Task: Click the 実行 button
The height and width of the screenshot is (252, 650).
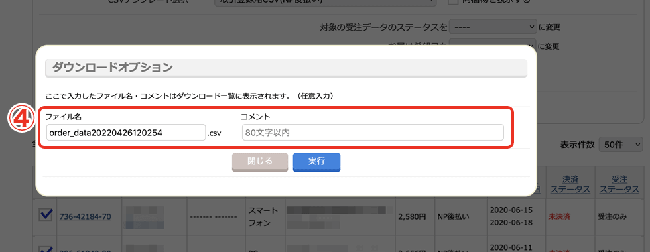Action: pos(317,162)
